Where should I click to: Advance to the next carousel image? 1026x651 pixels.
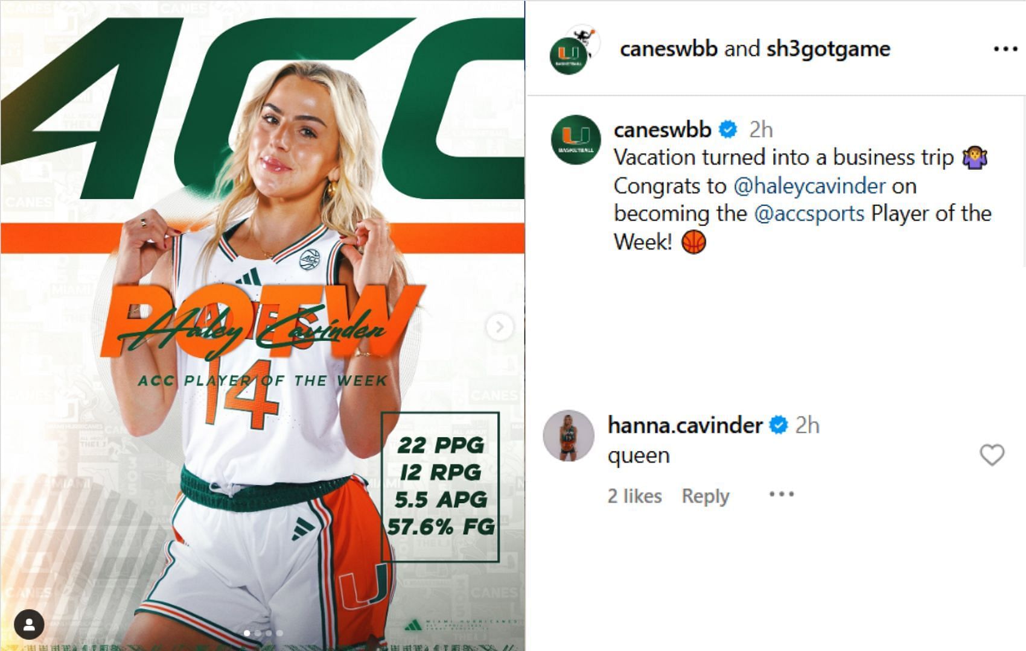coord(499,327)
